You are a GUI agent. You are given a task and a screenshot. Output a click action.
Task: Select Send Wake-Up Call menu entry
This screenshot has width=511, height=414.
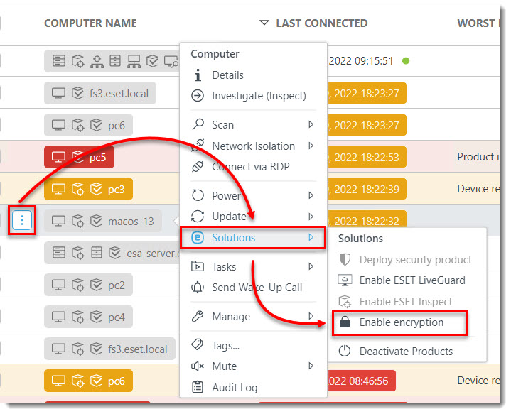tap(257, 288)
